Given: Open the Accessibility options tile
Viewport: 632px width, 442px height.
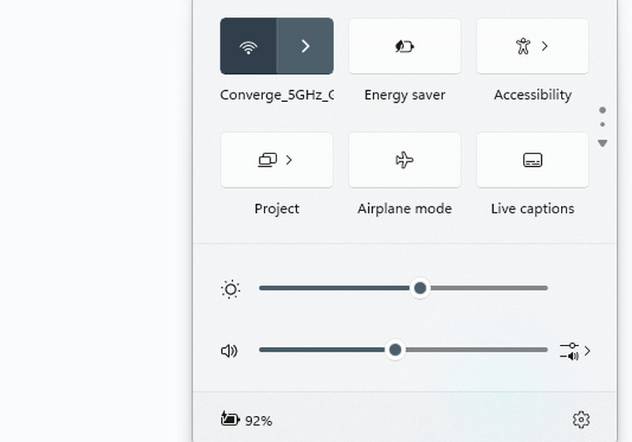Looking at the screenshot, I should tap(532, 47).
